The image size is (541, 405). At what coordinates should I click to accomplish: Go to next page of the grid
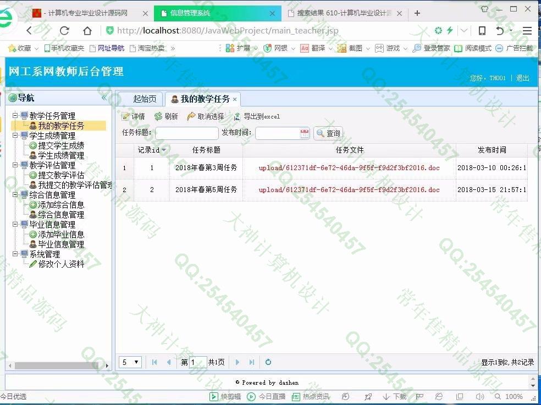coord(238,362)
